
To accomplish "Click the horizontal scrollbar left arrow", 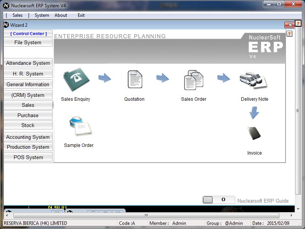I will [7, 215].
